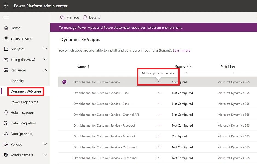Expand the Admin centers section

(x=45, y=155)
